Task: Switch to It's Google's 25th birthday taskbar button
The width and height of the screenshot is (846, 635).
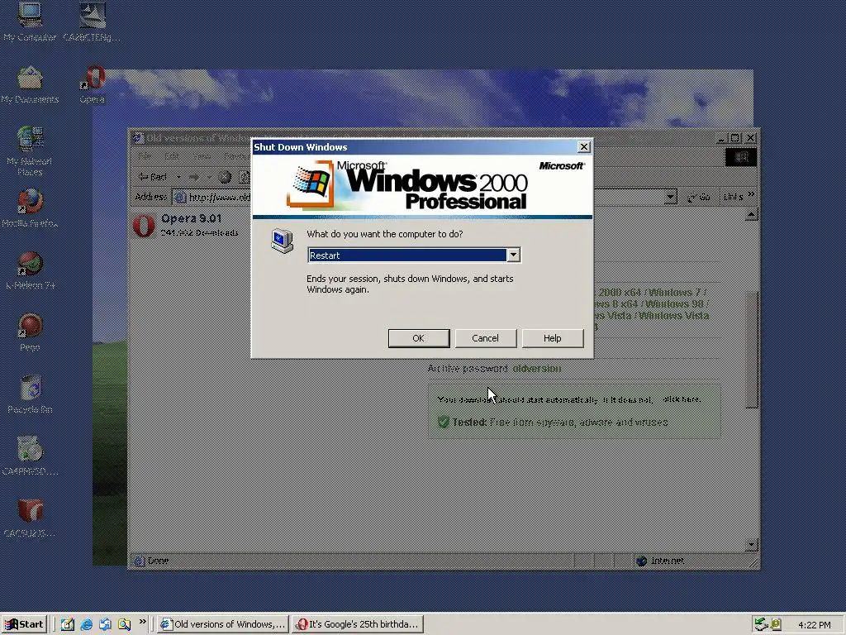Action: click(x=358, y=624)
